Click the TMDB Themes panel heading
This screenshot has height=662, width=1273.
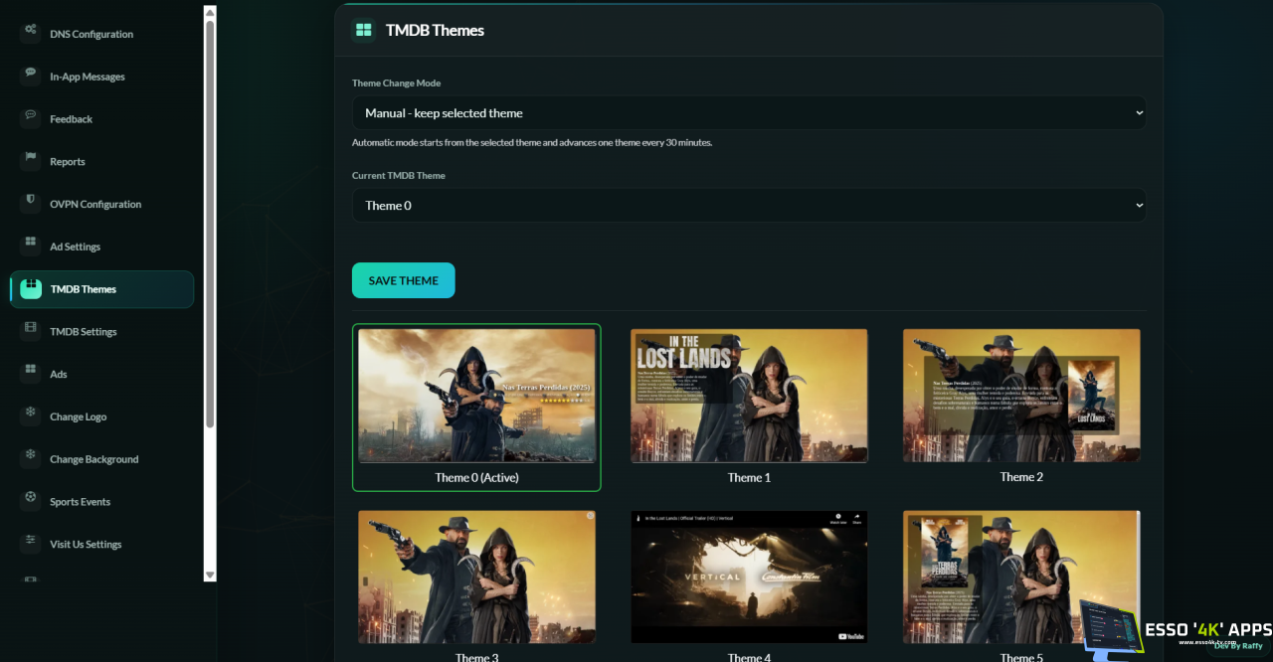435,31
